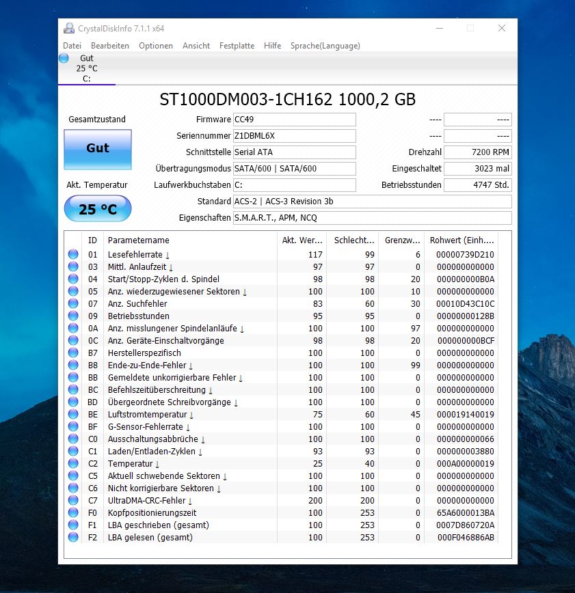
Task: Click status icon of Mittl. Anlaufzeit row
Action: (73, 266)
